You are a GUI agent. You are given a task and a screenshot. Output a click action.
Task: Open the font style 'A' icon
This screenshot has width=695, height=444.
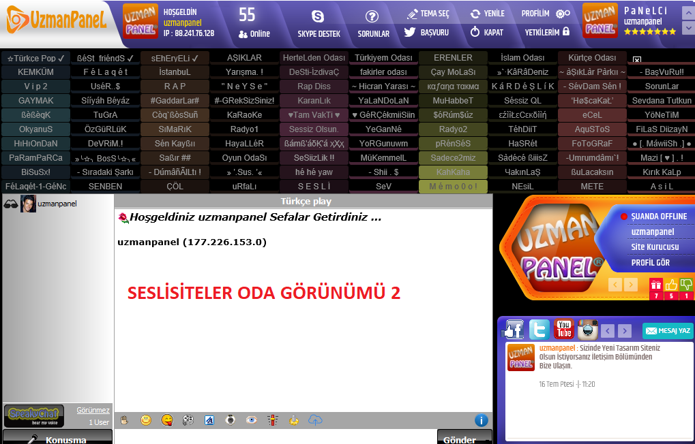[x=209, y=420]
